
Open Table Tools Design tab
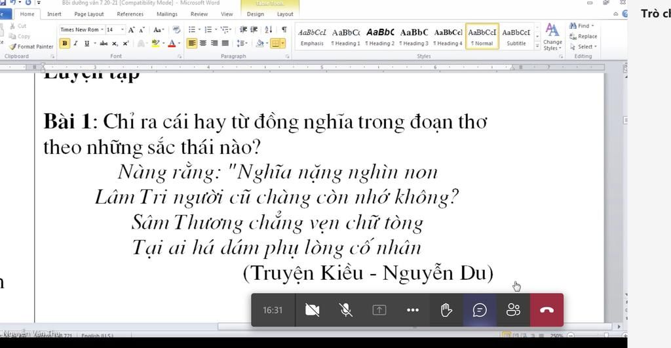pyautogui.click(x=256, y=14)
